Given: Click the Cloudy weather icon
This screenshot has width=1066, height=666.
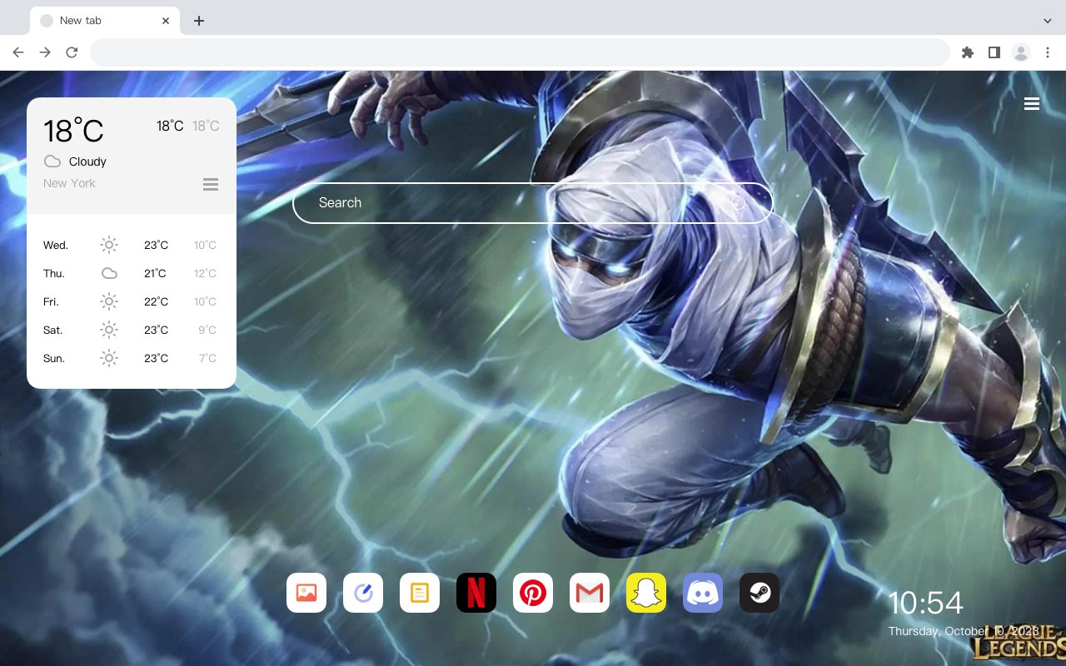Looking at the screenshot, I should pyautogui.click(x=52, y=162).
